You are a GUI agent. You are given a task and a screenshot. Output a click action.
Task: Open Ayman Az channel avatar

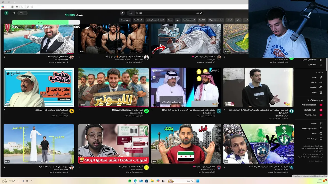(72, 167)
